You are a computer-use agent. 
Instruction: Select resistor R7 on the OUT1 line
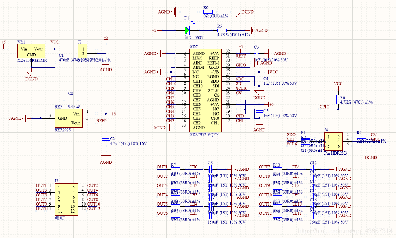pyautogui.click(x=175, y=169)
